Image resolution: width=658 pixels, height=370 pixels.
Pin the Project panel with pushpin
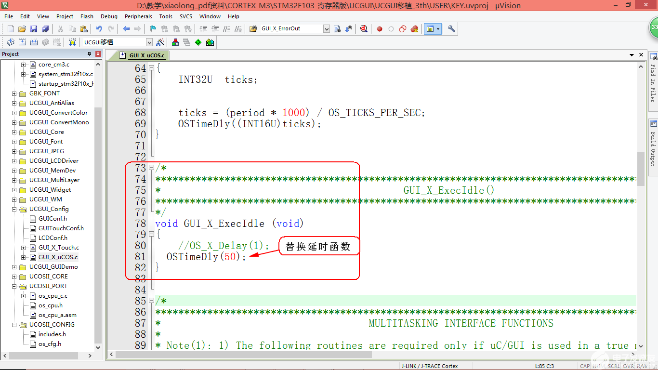[90, 54]
